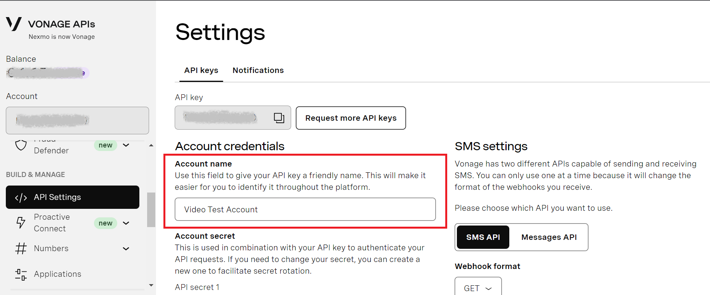The image size is (710, 295).
Task: Select the SMS API option
Action: tap(483, 237)
